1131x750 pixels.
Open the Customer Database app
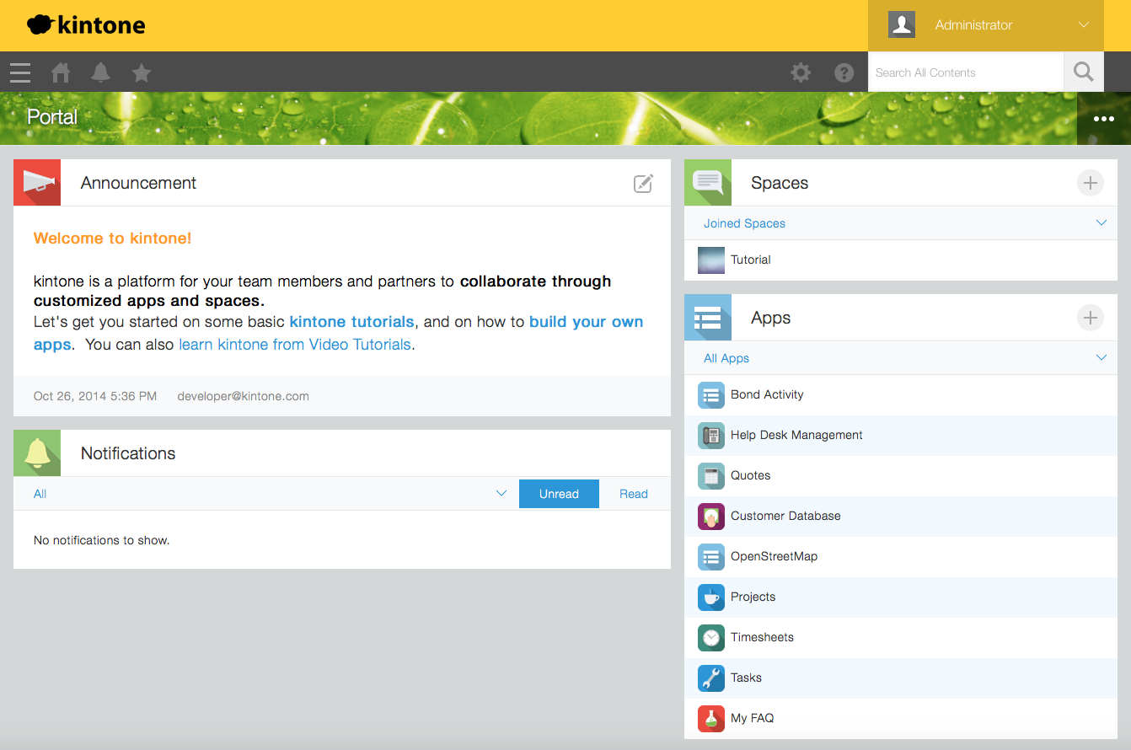click(x=785, y=516)
